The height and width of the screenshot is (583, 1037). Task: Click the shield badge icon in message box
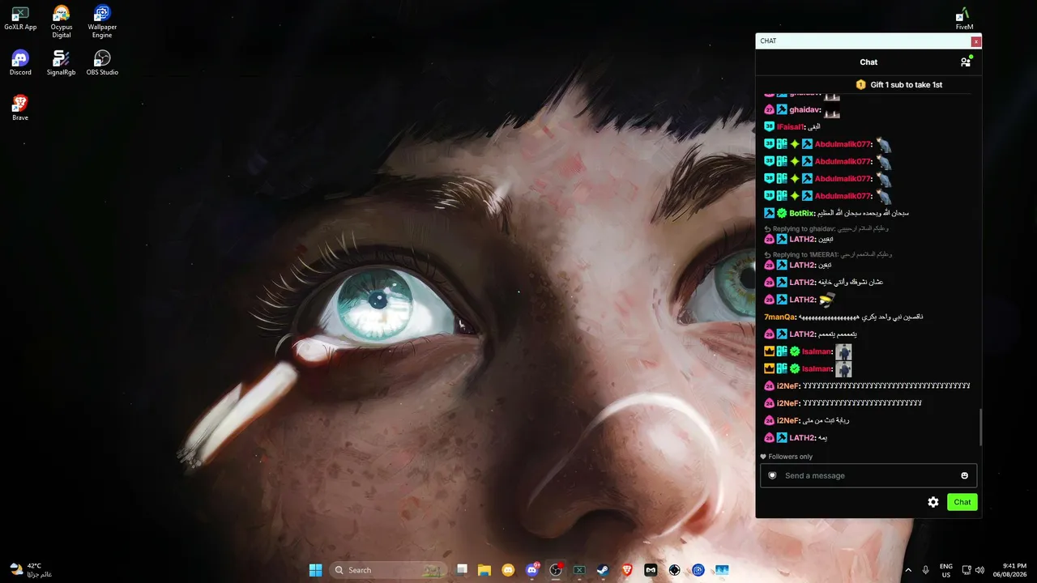pyautogui.click(x=772, y=475)
